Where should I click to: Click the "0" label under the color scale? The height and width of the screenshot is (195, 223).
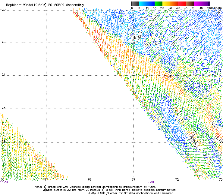pos(132,8)
